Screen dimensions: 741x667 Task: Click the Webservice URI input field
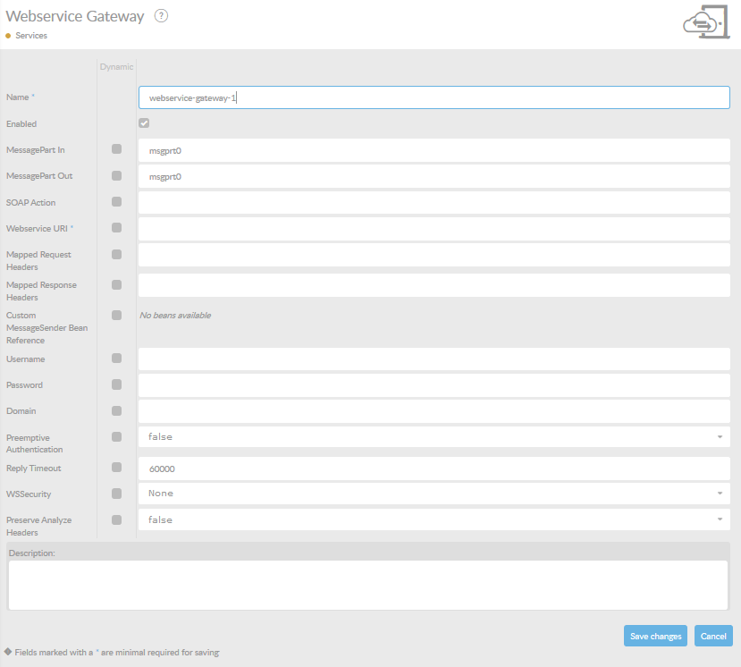[x=434, y=229]
